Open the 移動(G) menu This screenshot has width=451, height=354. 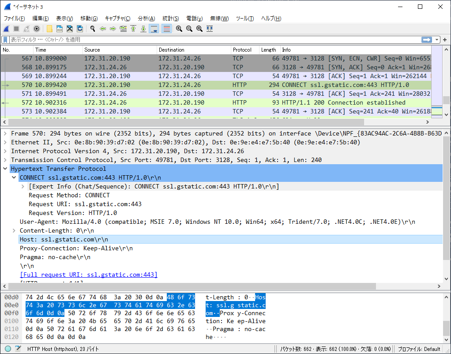coord(89,19)
